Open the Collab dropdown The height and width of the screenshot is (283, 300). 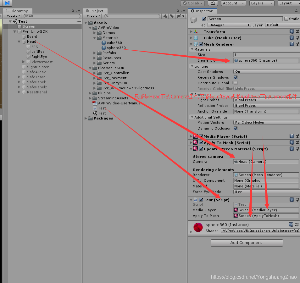[192, 3]
